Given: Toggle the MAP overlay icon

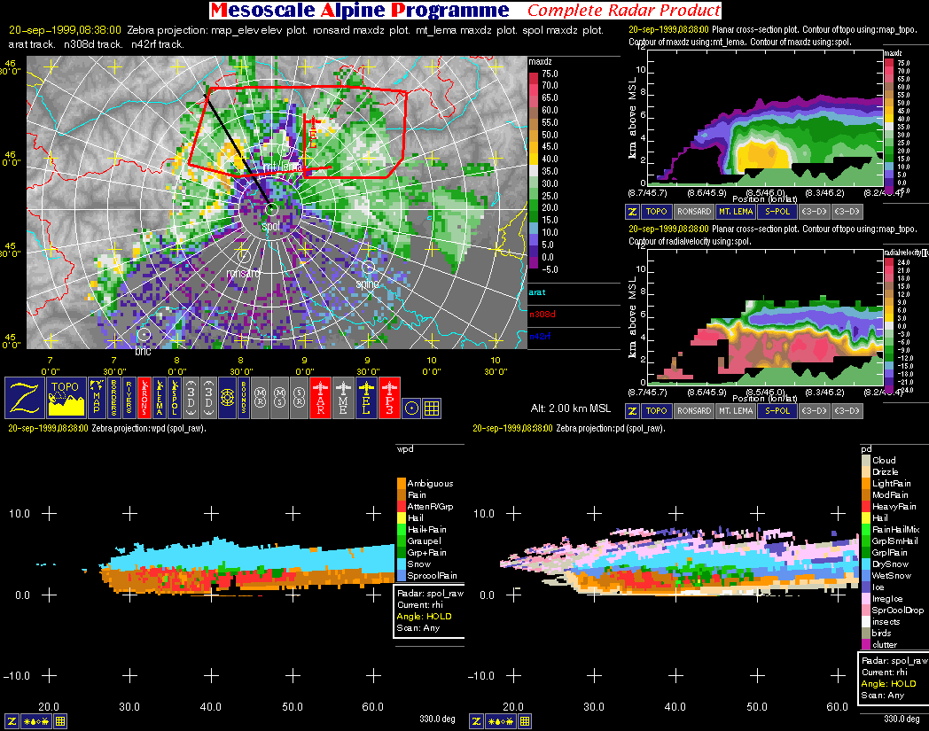Looking at the screenshot, I should tap(96, 397).
